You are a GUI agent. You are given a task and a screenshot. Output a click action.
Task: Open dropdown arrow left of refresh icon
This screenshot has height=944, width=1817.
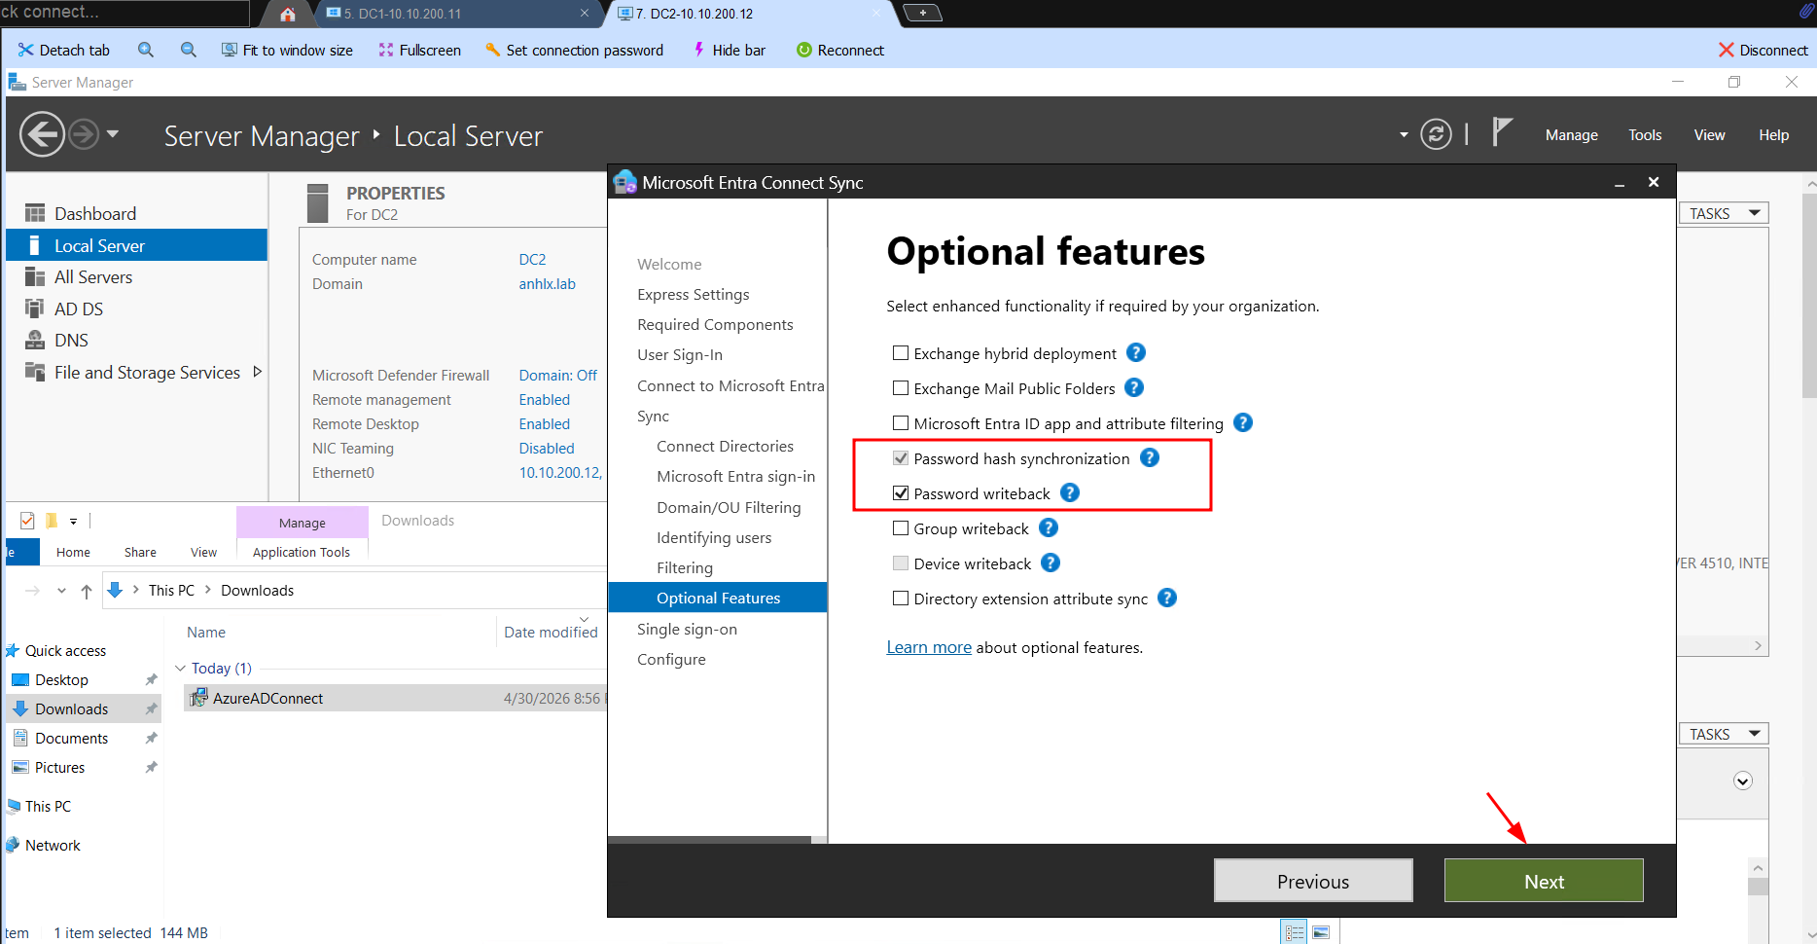coord(1404,135)
